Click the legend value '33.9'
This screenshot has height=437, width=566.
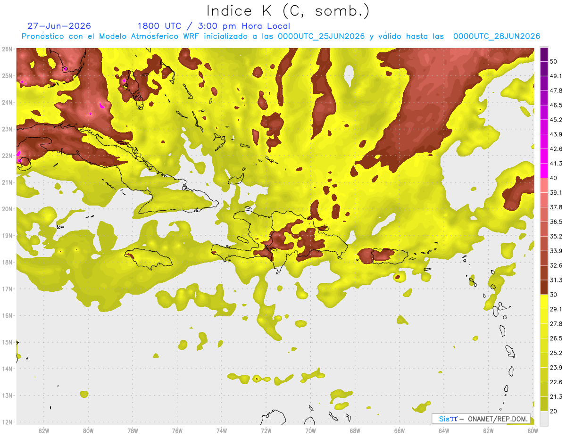coord(556,251)
